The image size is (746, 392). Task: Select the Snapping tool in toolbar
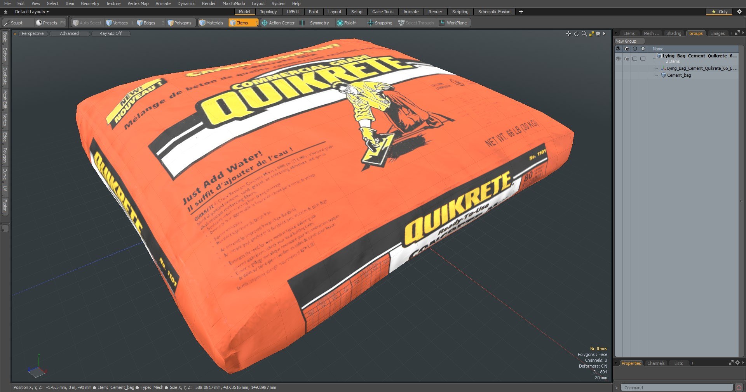pyautogui.click(x=380, y=23)
